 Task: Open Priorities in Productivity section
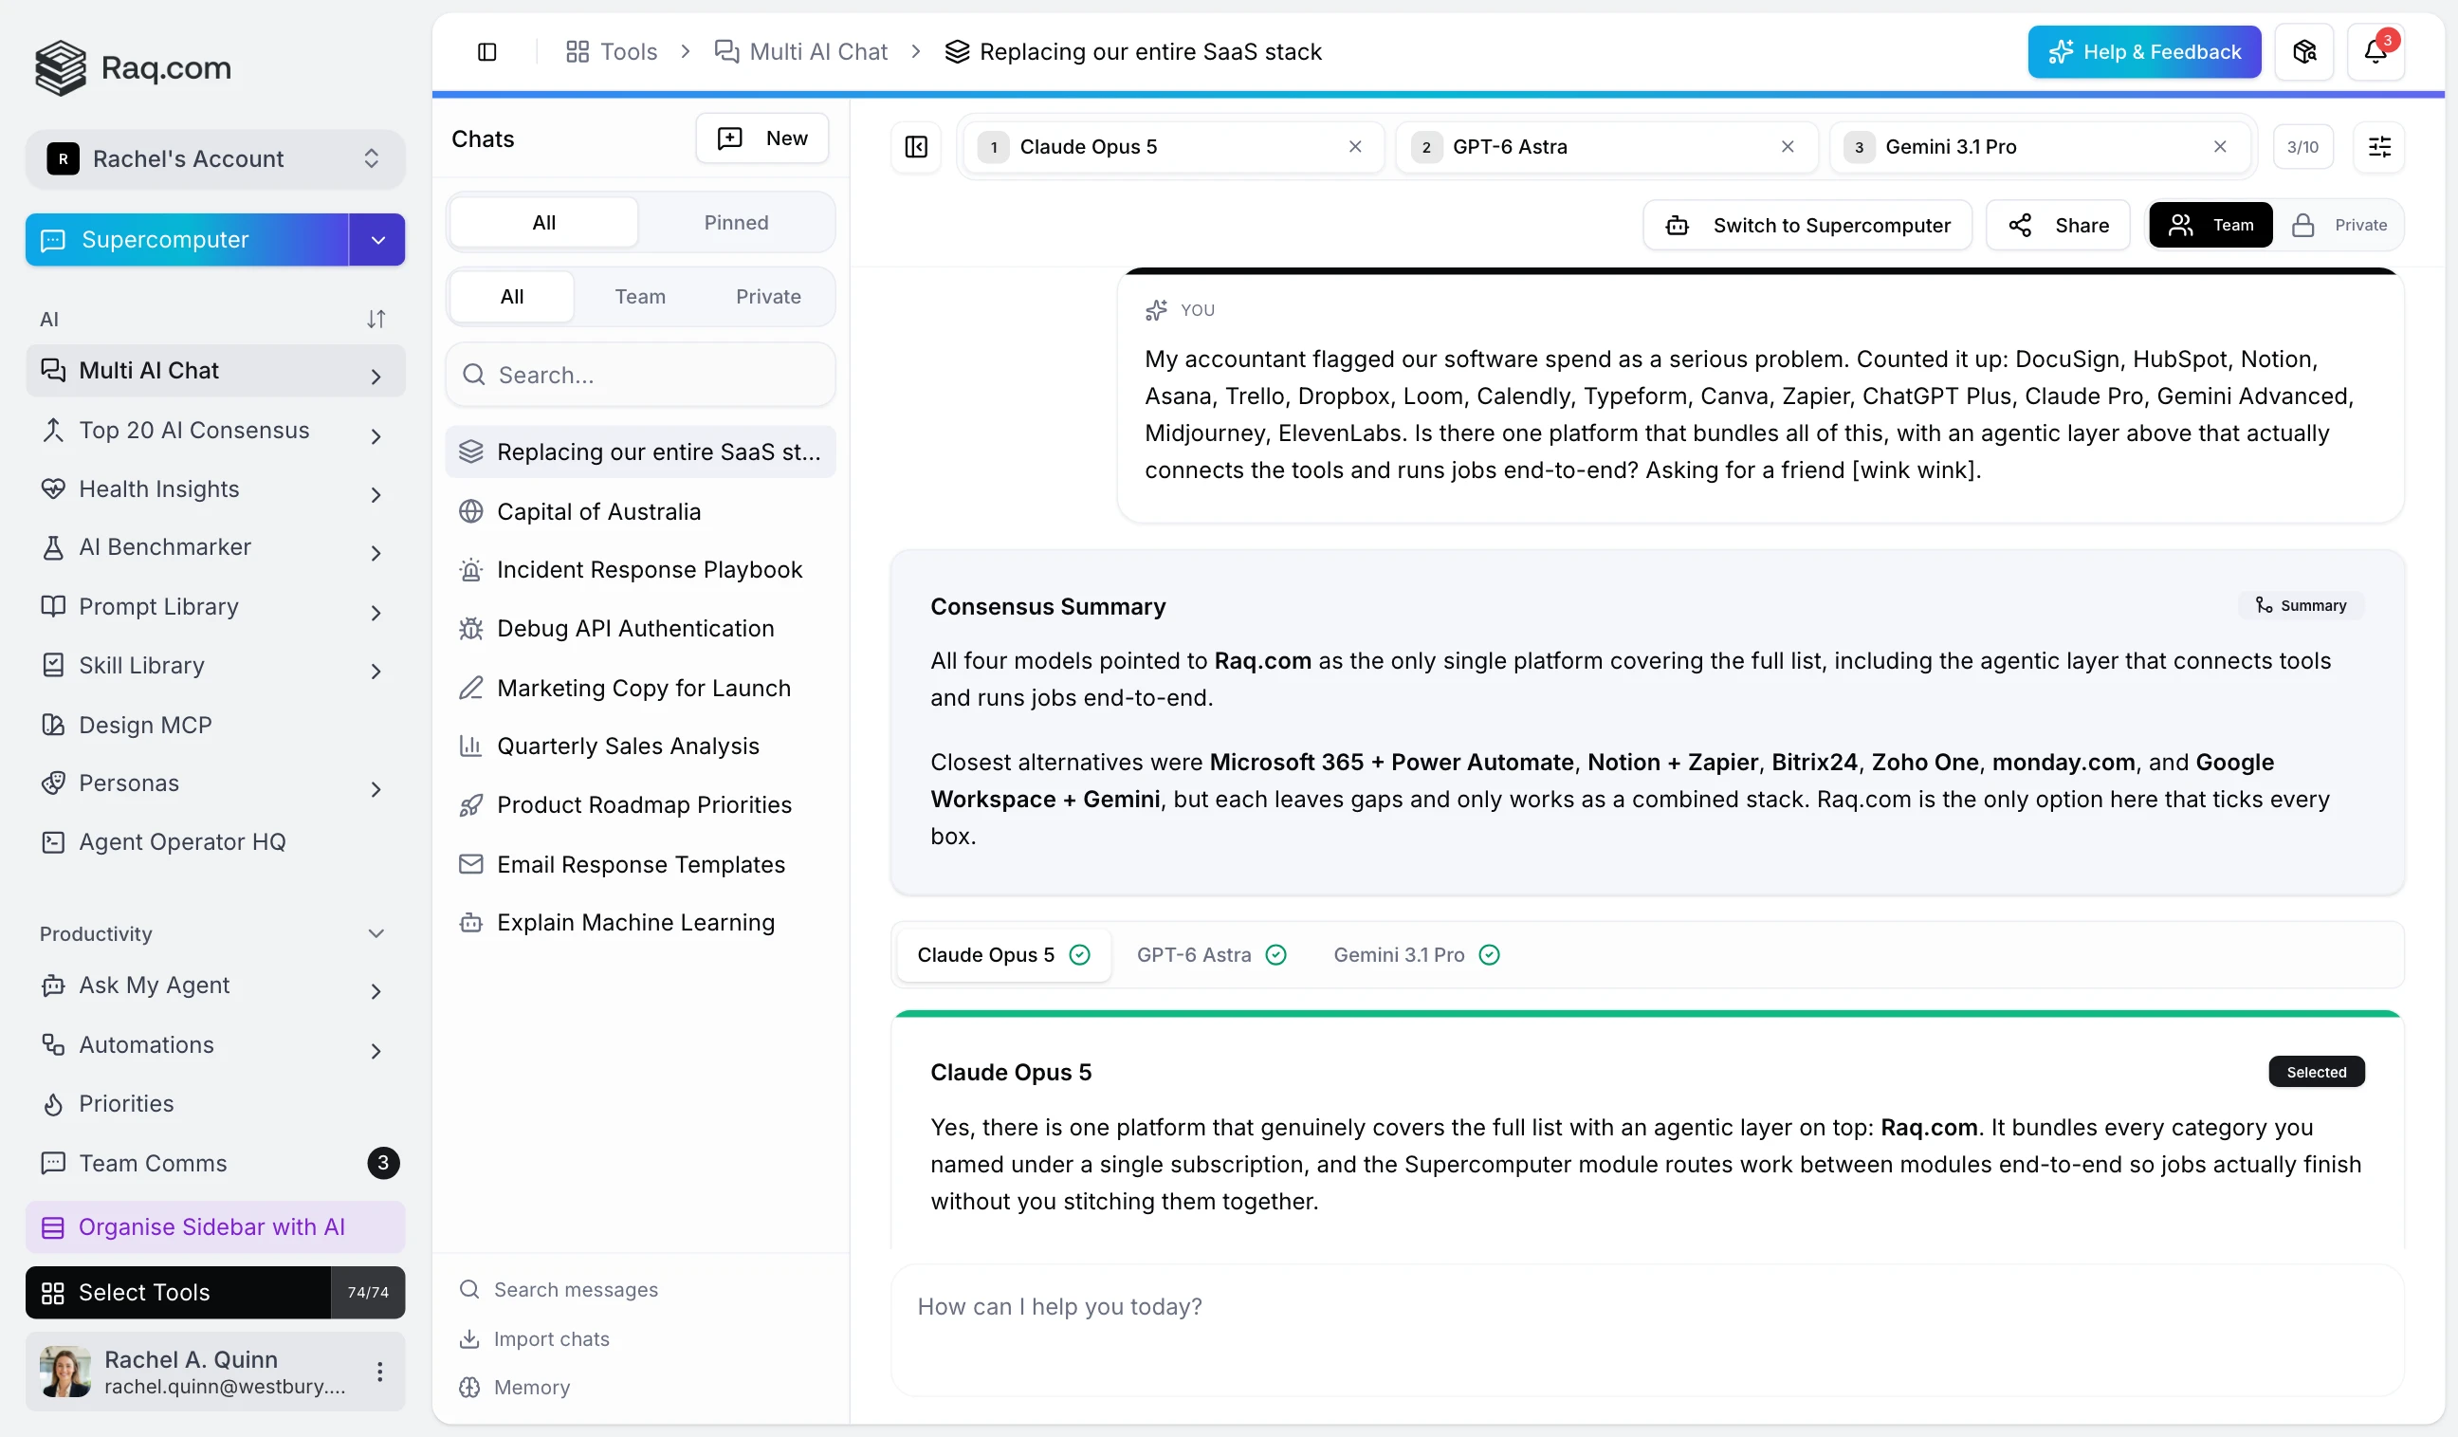click(x=214, y=1103)
